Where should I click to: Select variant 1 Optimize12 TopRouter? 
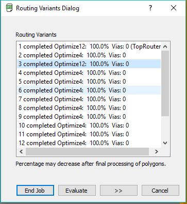[x=89, y=46]
